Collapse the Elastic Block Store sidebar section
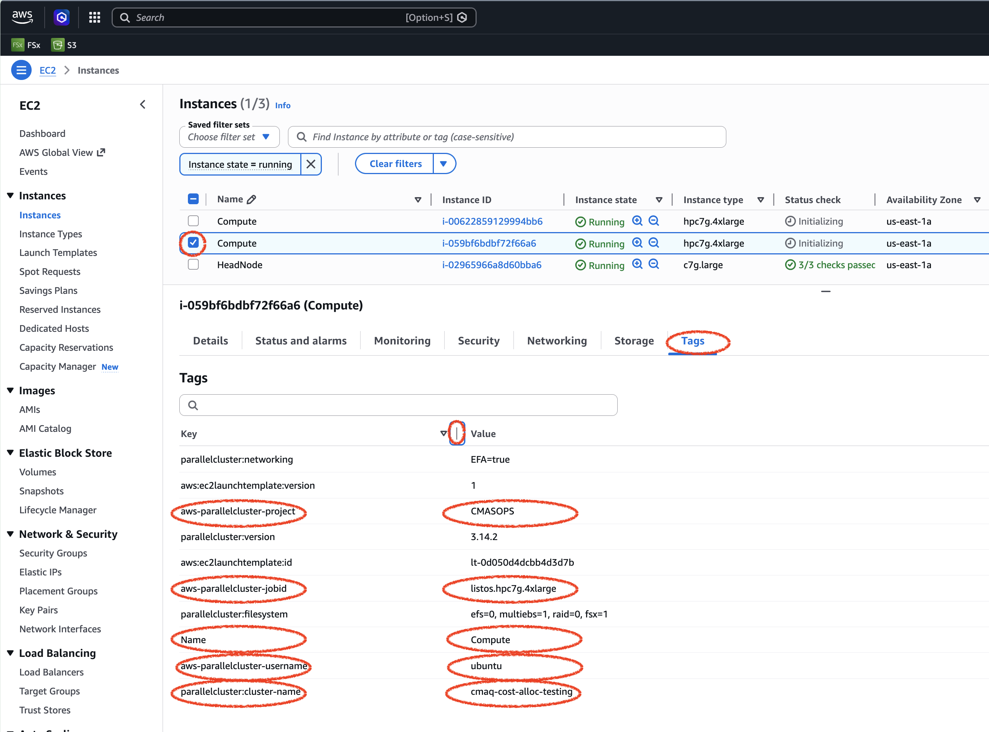The width and height of the screenshot is (989, 732). click(x=11, y=452)
